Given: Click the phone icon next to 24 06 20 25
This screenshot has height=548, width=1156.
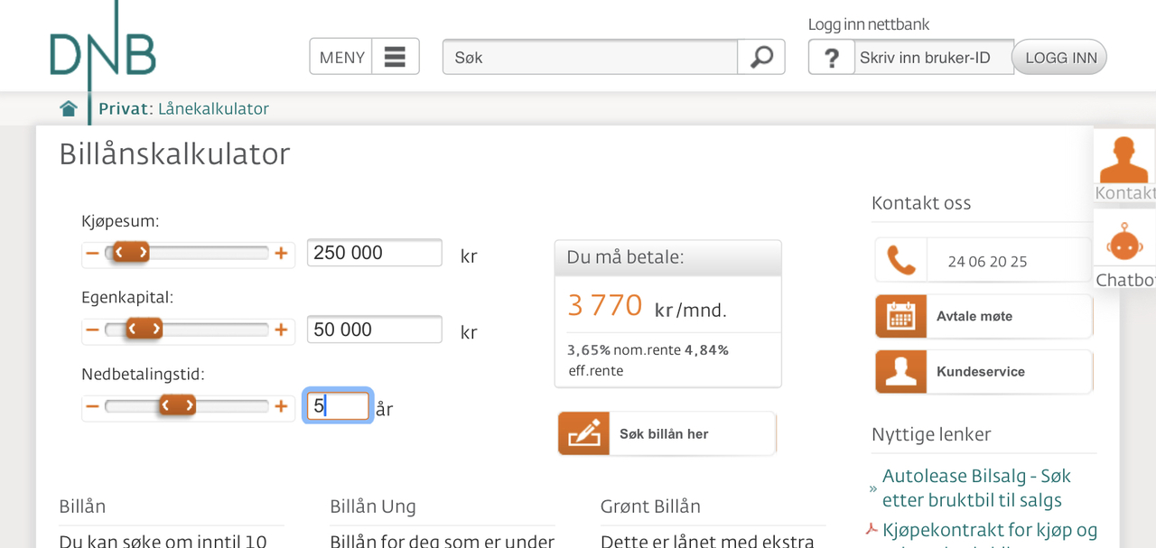Looking at the screenshot, I should pyautogui.click(x=901, y=261).
